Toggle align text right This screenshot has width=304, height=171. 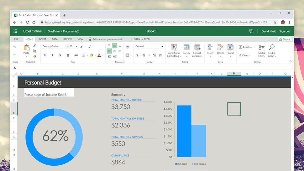(120, 51)
